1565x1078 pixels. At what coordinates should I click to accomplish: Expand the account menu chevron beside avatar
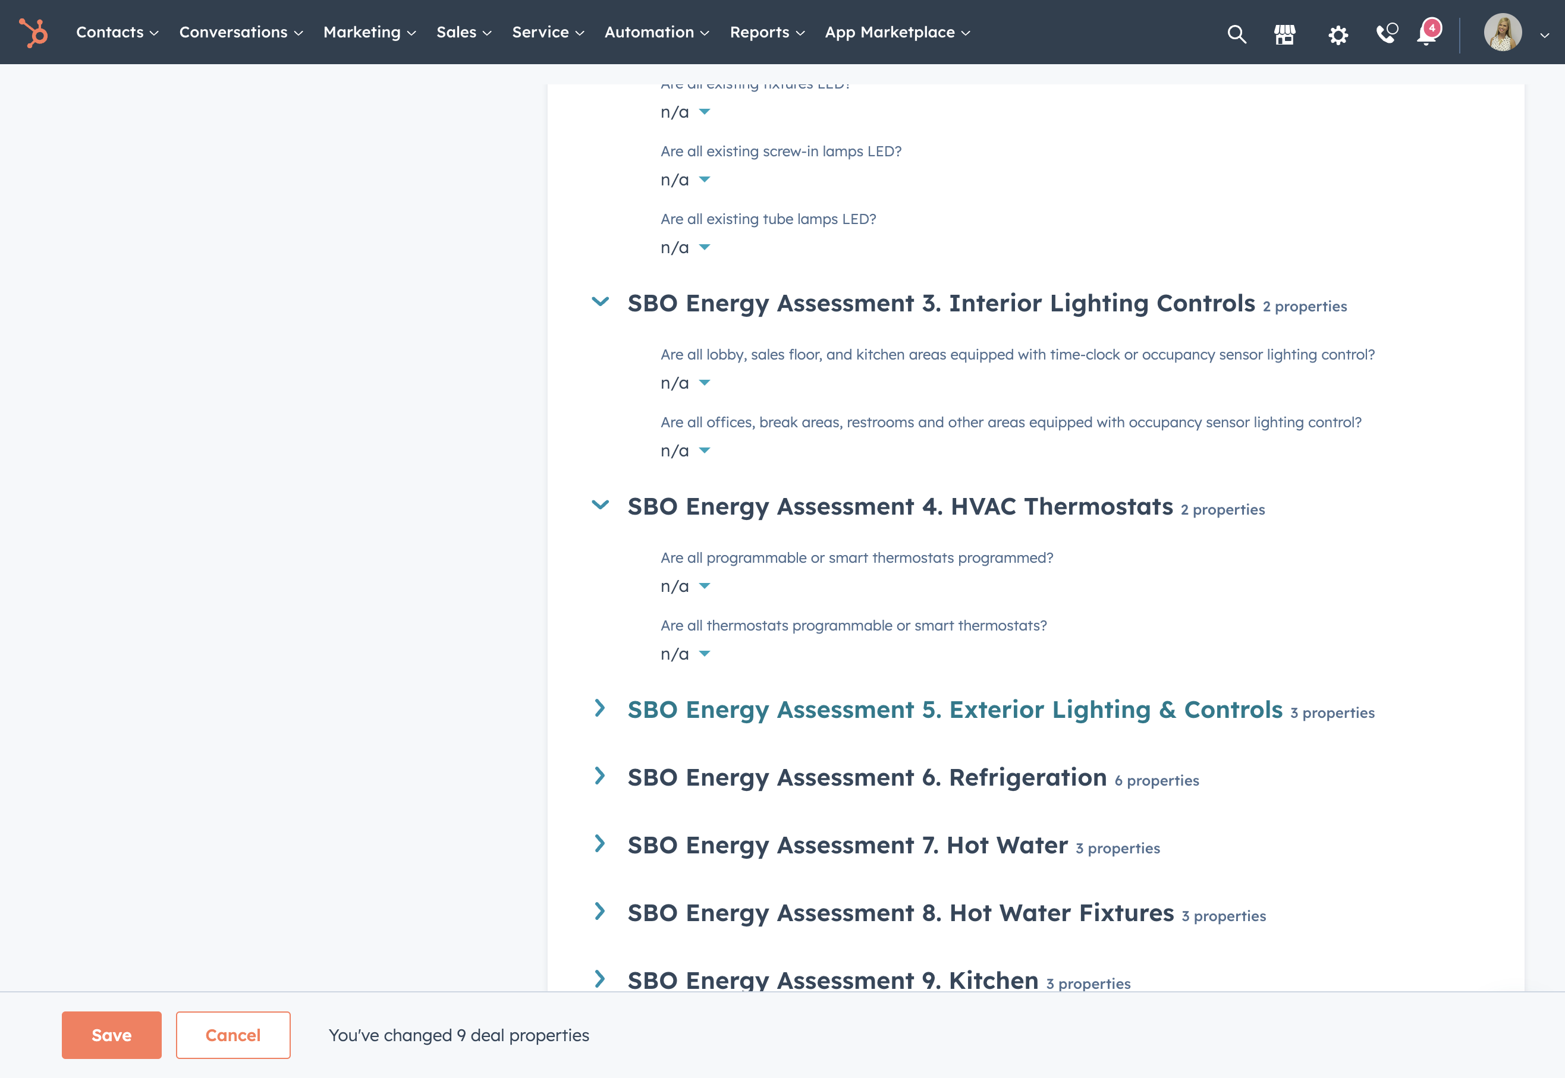click(1545, 35)
